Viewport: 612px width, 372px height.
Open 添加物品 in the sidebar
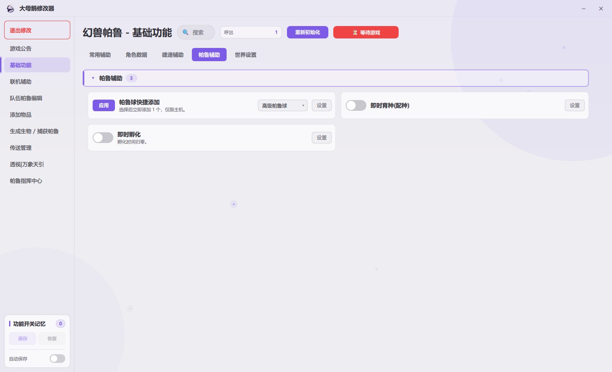point(37,114)
